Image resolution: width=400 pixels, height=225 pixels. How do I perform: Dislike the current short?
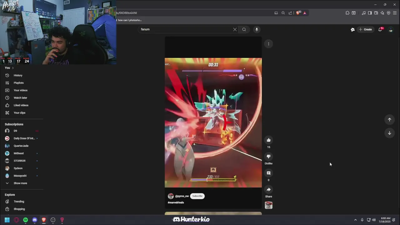pyautogui.click(x=268, y=157)
